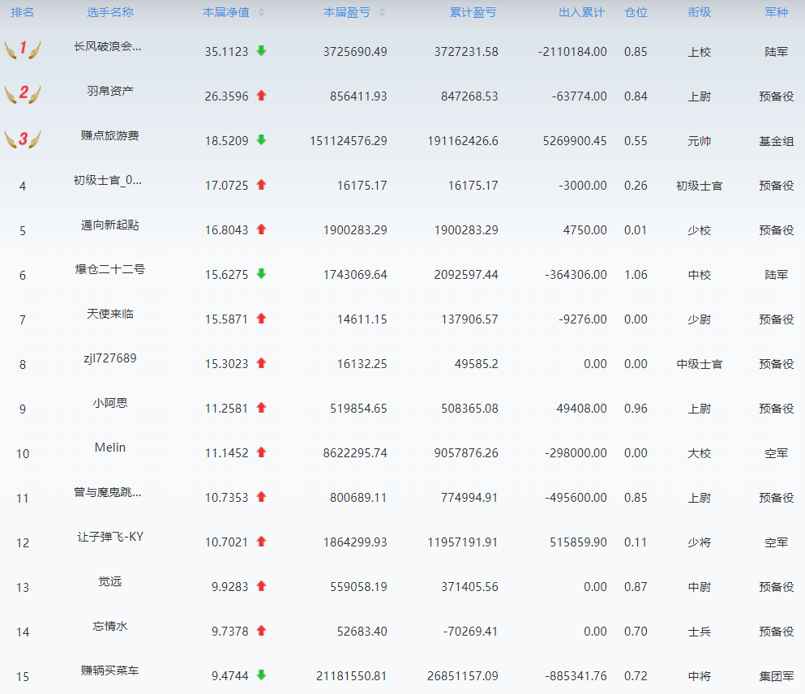Click red up arrow beside 9.7378

(x=261, y=631)
